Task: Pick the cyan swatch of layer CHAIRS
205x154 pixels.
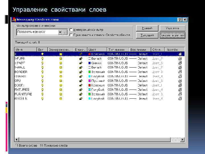Action: coord(90,76)
